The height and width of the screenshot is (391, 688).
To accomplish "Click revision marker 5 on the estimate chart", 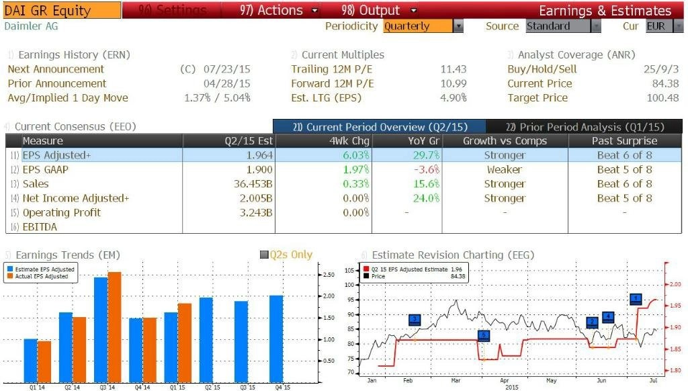I will (x=484, y=336).
